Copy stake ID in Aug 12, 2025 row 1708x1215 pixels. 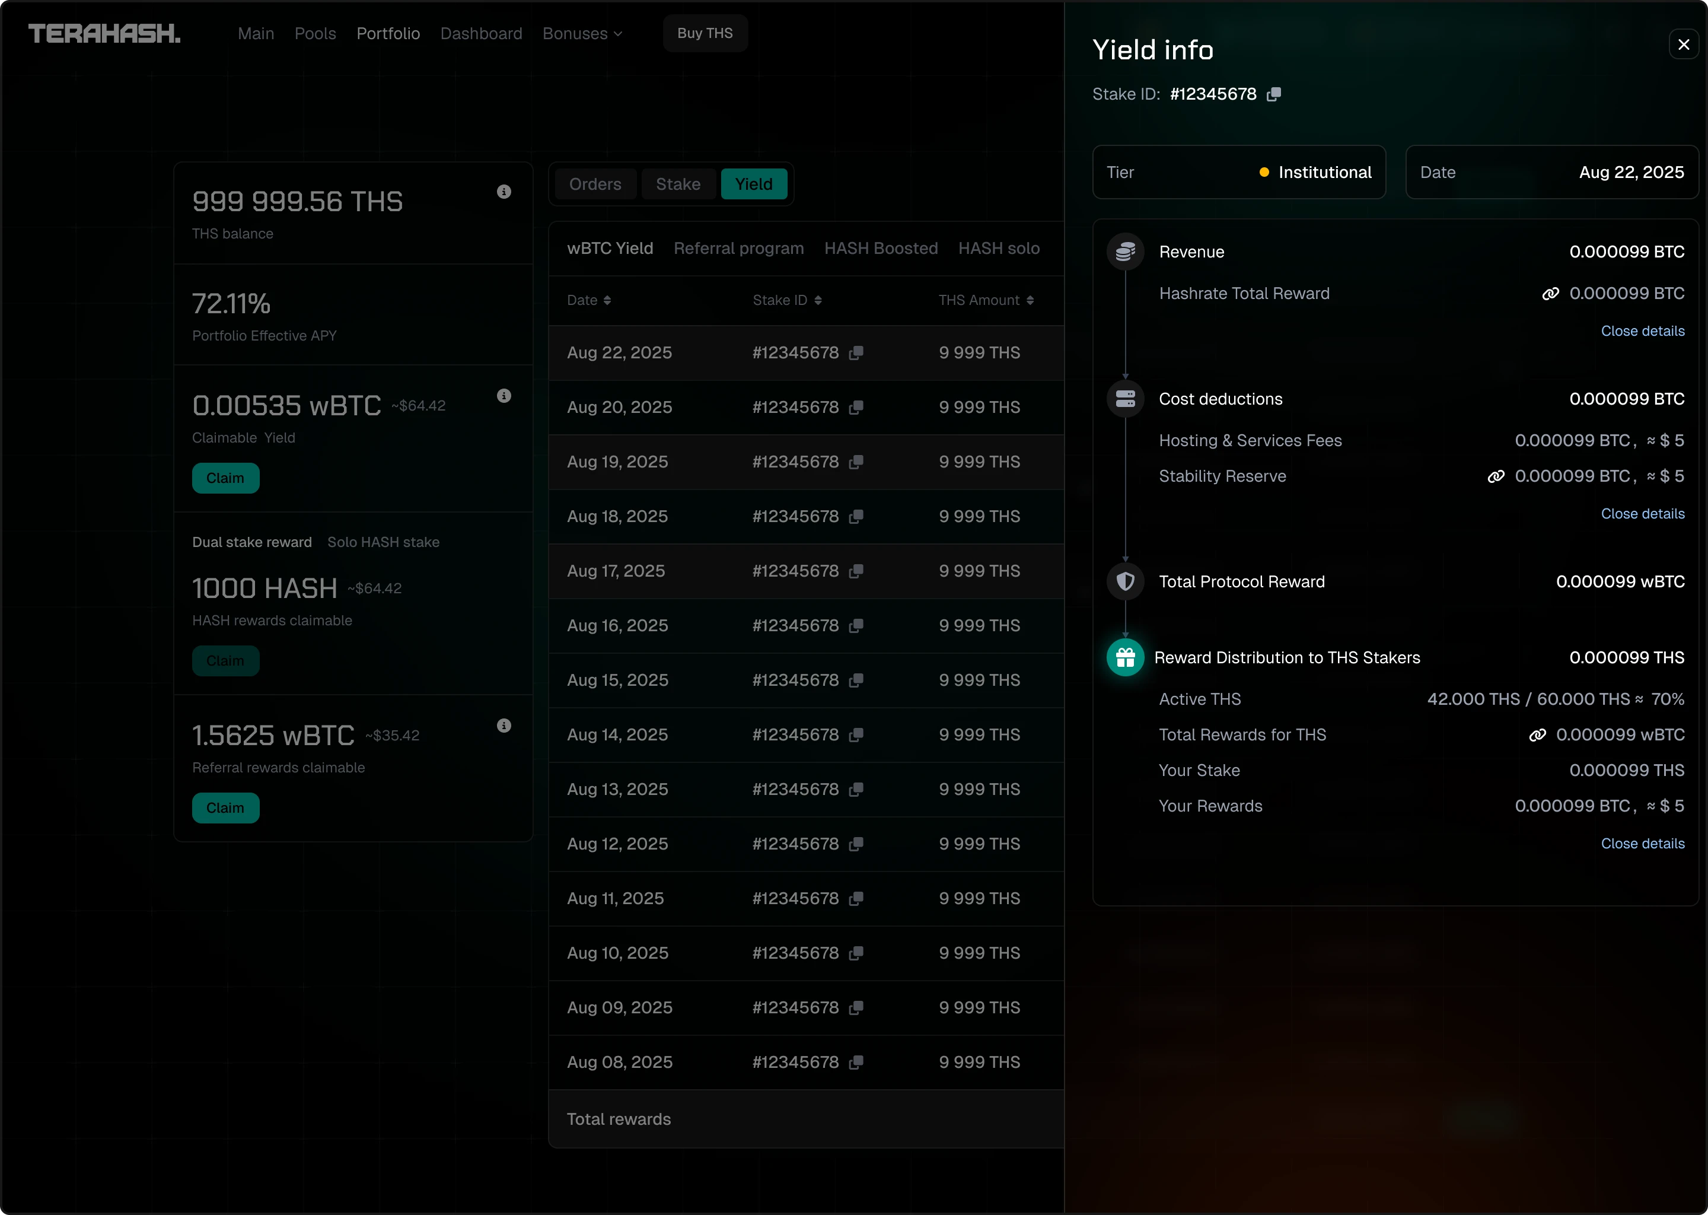tap(856, 845)
